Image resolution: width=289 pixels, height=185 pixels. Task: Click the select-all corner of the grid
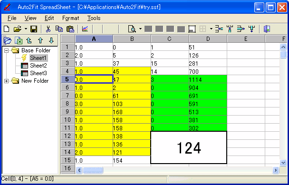pyautogui.click(x=67, y=39)
